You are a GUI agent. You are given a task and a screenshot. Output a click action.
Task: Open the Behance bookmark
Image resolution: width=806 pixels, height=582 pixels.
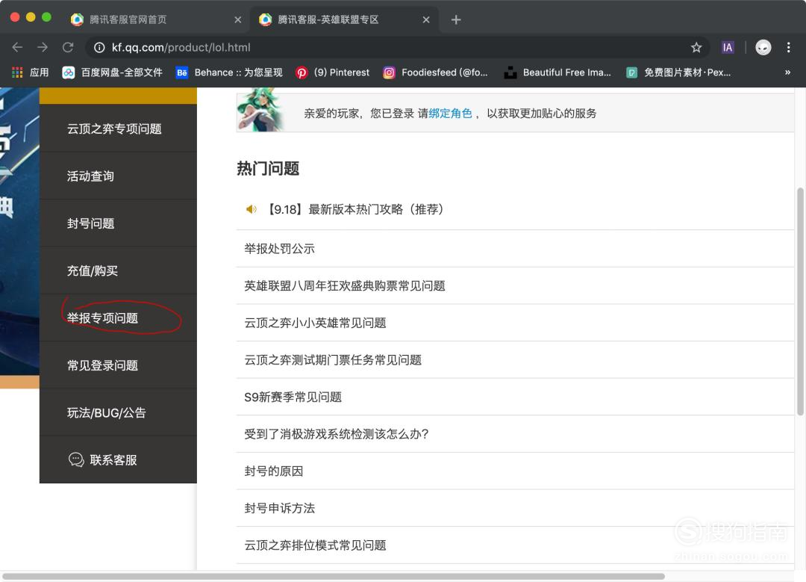click(229, 72)
